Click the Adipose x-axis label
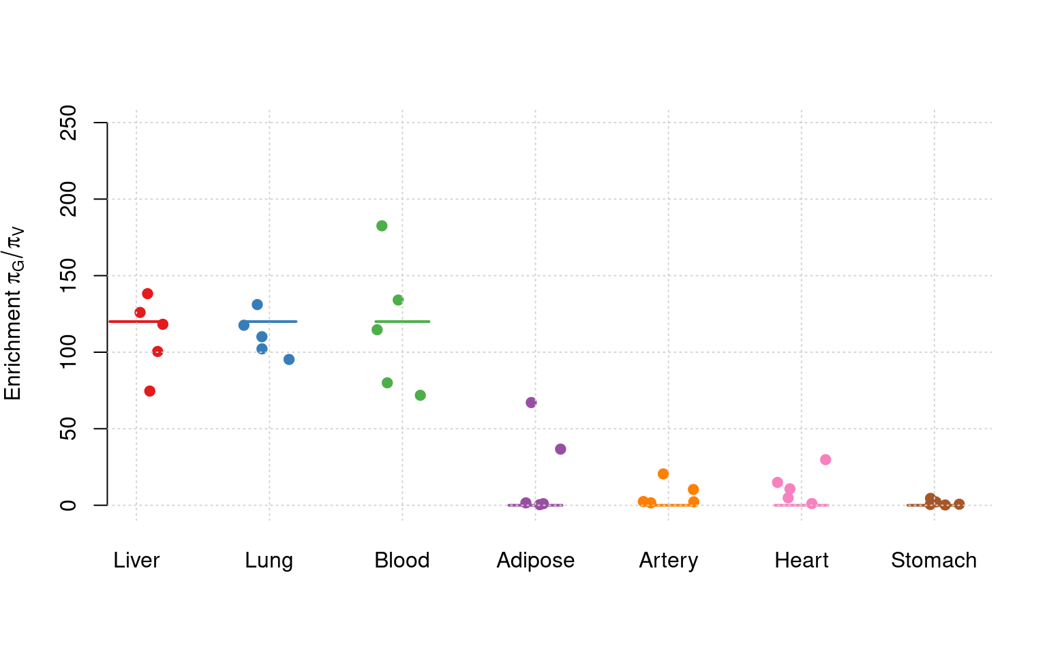The width and height of the screenshot is (1047, 654). click(x=535, y=561)
